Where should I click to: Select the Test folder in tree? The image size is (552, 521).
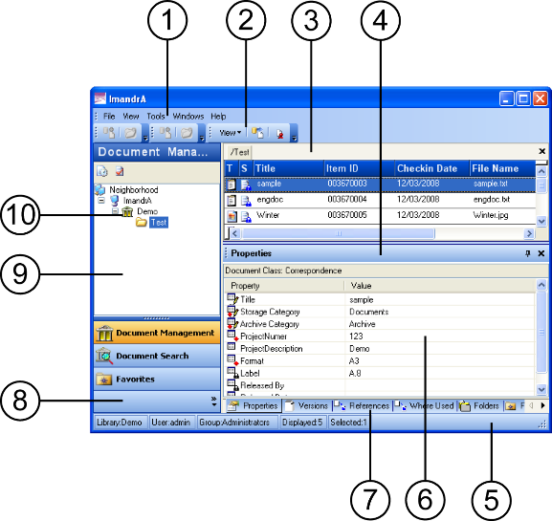[159, 223]
